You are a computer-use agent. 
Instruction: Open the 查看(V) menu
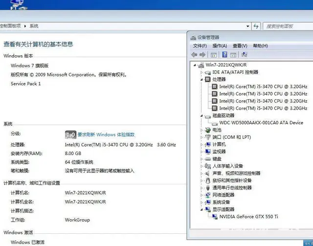pyautogui.click(x=240, y=46)
